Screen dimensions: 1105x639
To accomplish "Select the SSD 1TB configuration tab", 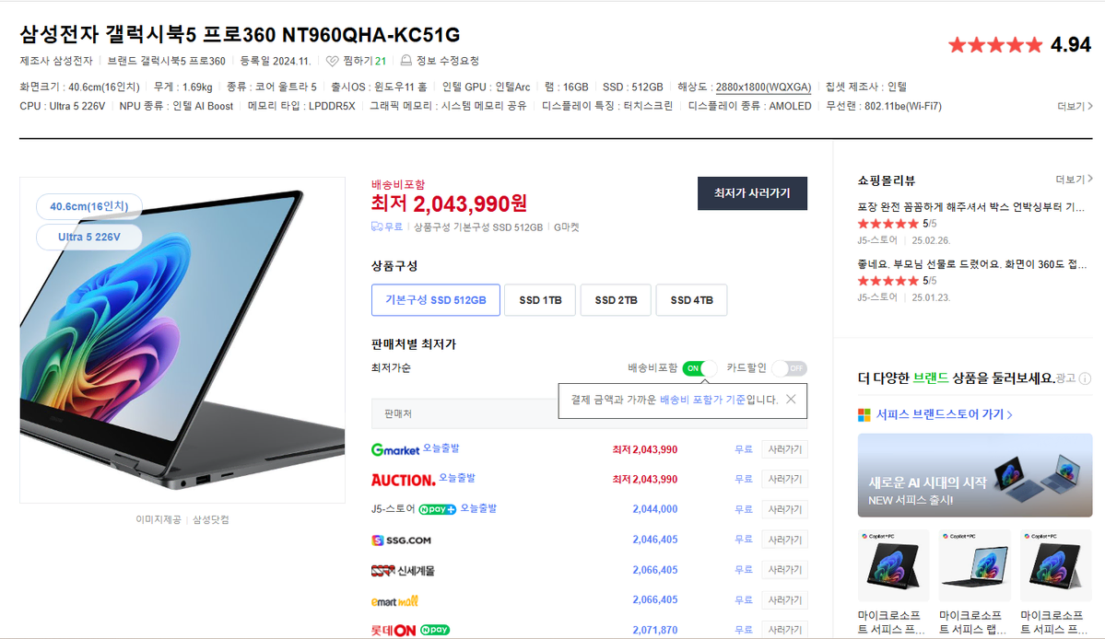I will (x=540, y=300).
